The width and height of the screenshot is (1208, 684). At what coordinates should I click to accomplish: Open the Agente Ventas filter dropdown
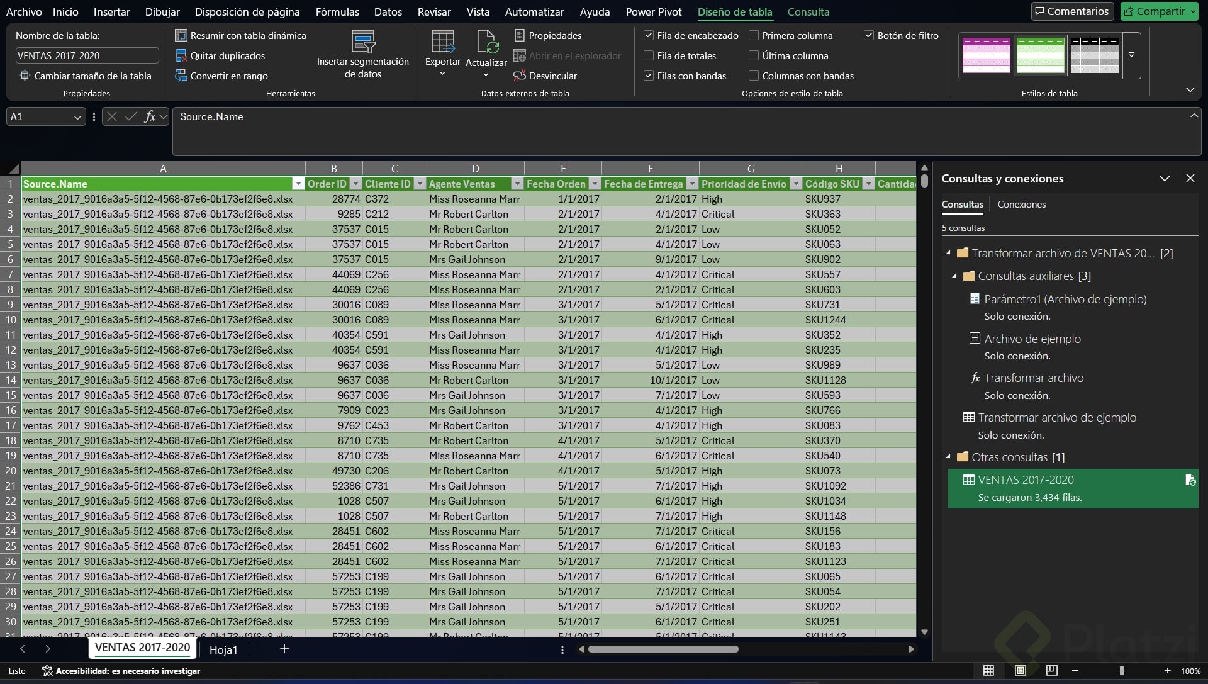pyautogui.click(x=517, y=184)
